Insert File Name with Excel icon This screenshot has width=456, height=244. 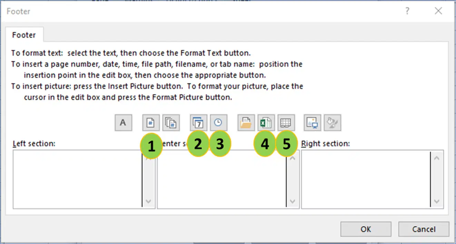[266, 123]
